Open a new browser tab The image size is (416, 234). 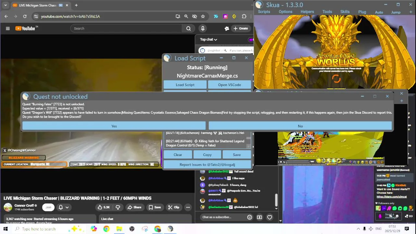(76, 5)
